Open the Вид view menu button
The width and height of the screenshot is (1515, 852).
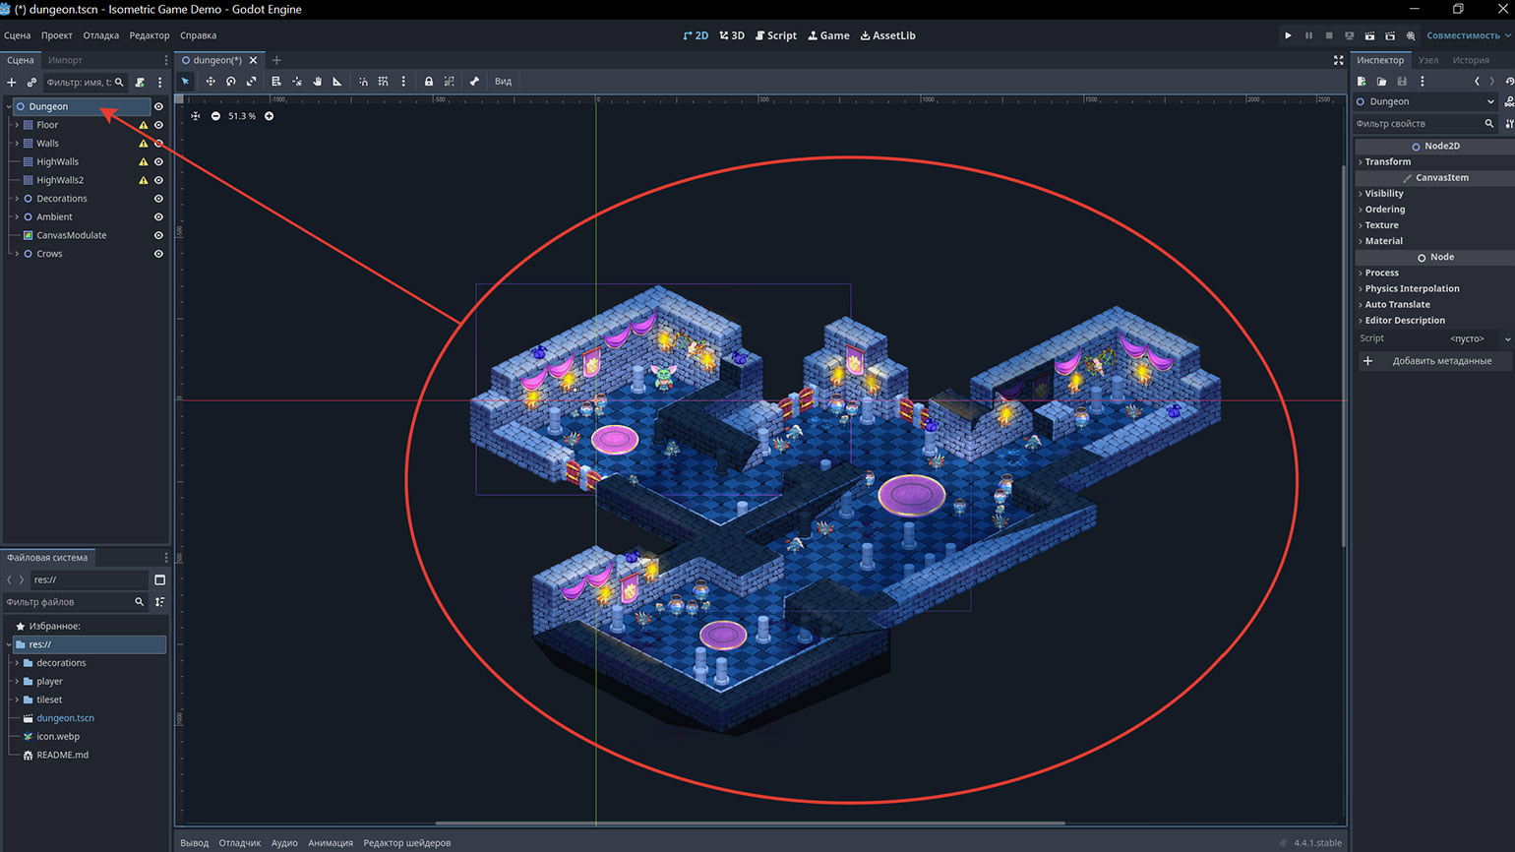click(x=503, y=82)
